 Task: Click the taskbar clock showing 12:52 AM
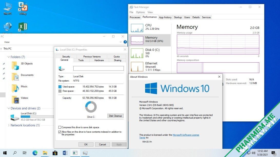click(263, 153)
